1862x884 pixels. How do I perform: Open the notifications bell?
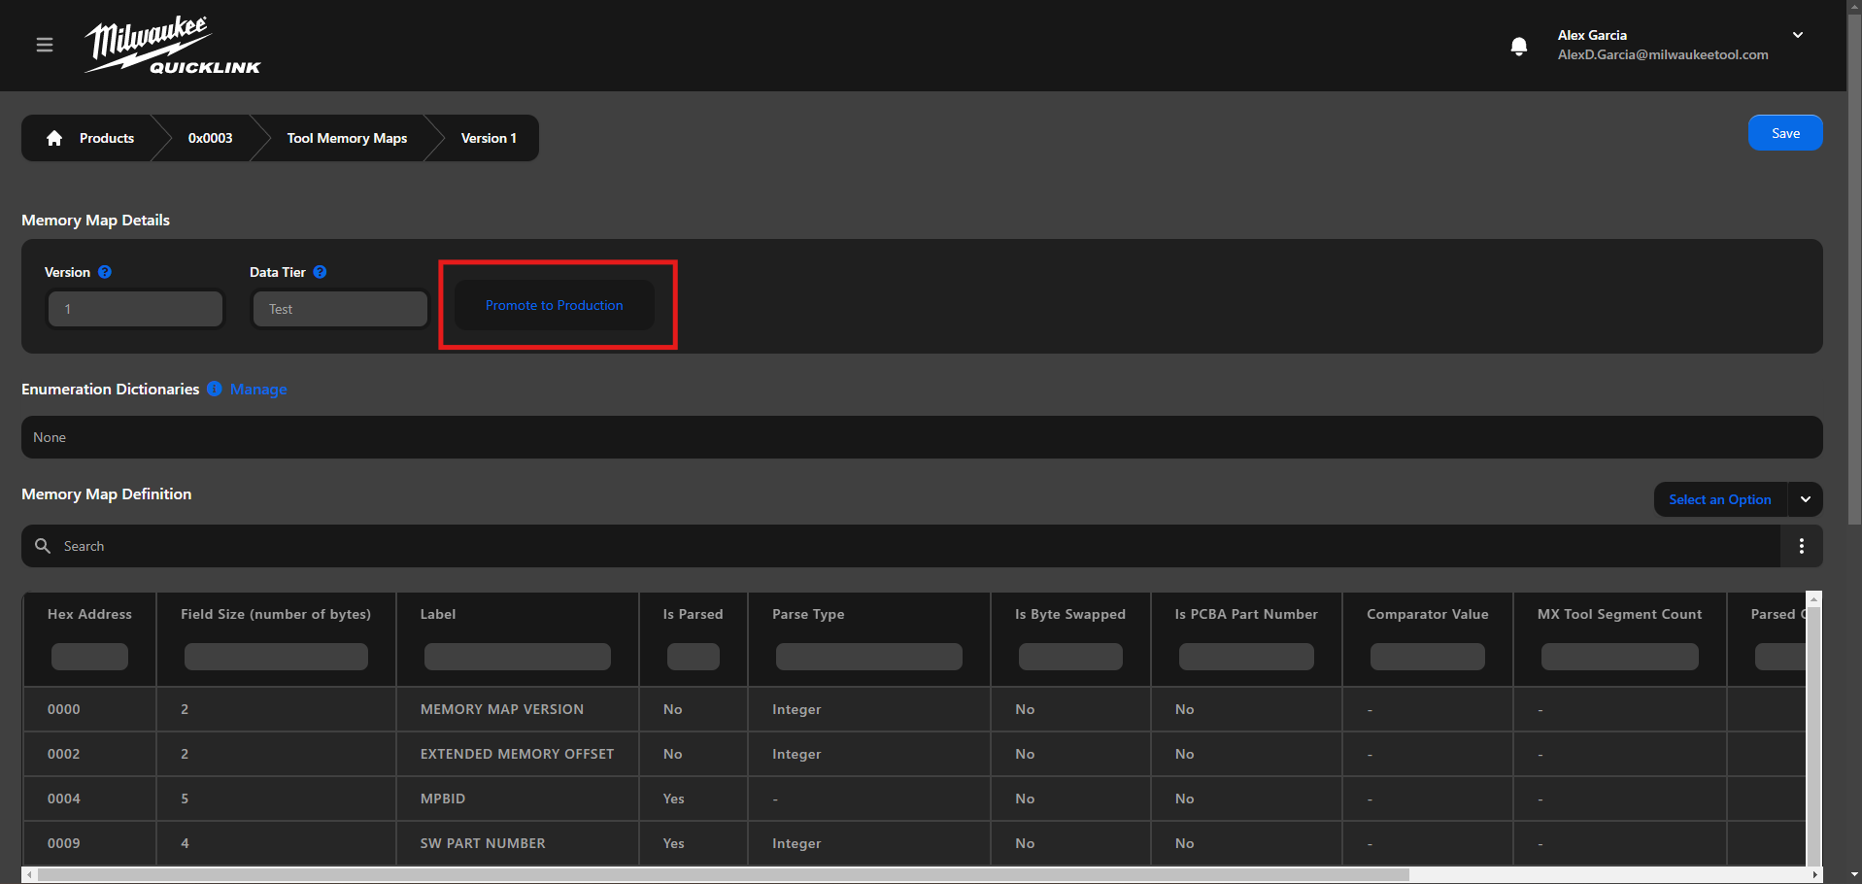1519,46
